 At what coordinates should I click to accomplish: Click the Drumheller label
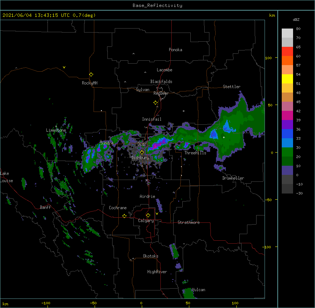click(233, 178)
